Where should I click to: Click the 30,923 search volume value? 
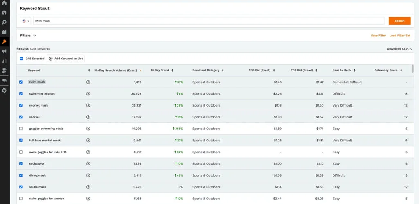tap(136, 93)
